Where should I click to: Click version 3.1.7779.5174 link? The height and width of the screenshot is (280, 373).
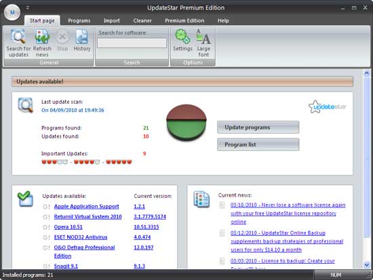[150, 217]
